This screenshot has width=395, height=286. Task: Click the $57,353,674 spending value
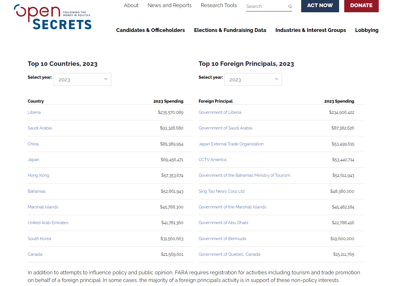click(x=172, y=175)
